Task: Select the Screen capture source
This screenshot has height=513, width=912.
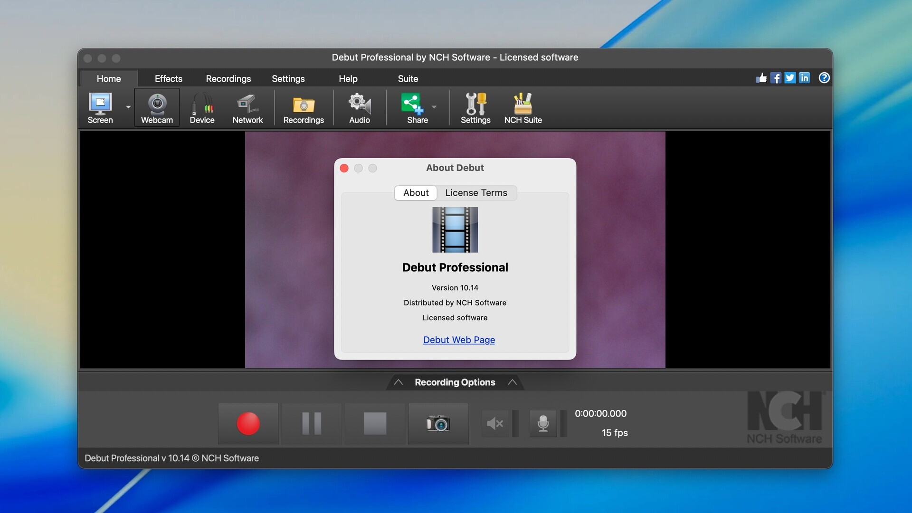Action: tap(100, 108)
